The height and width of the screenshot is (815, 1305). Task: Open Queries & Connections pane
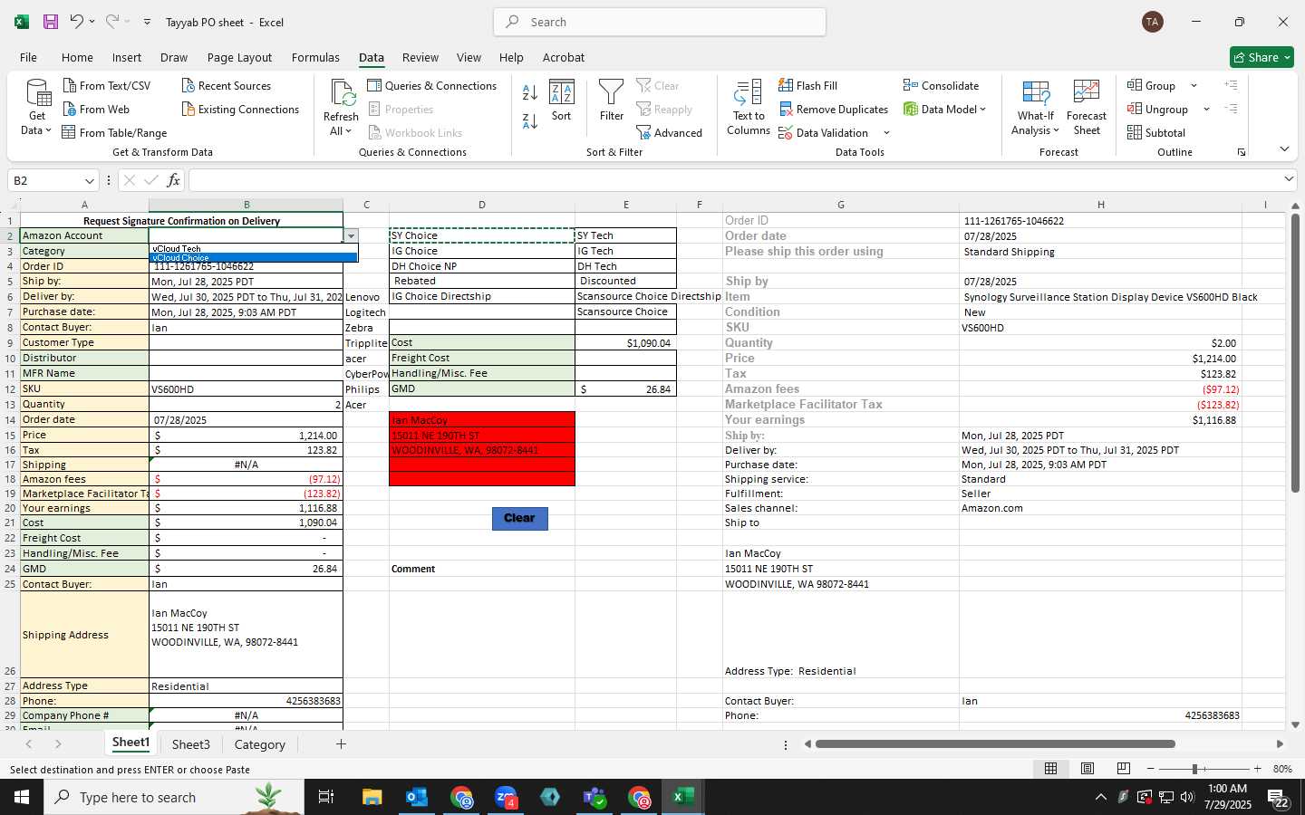[x=432, y=85]
